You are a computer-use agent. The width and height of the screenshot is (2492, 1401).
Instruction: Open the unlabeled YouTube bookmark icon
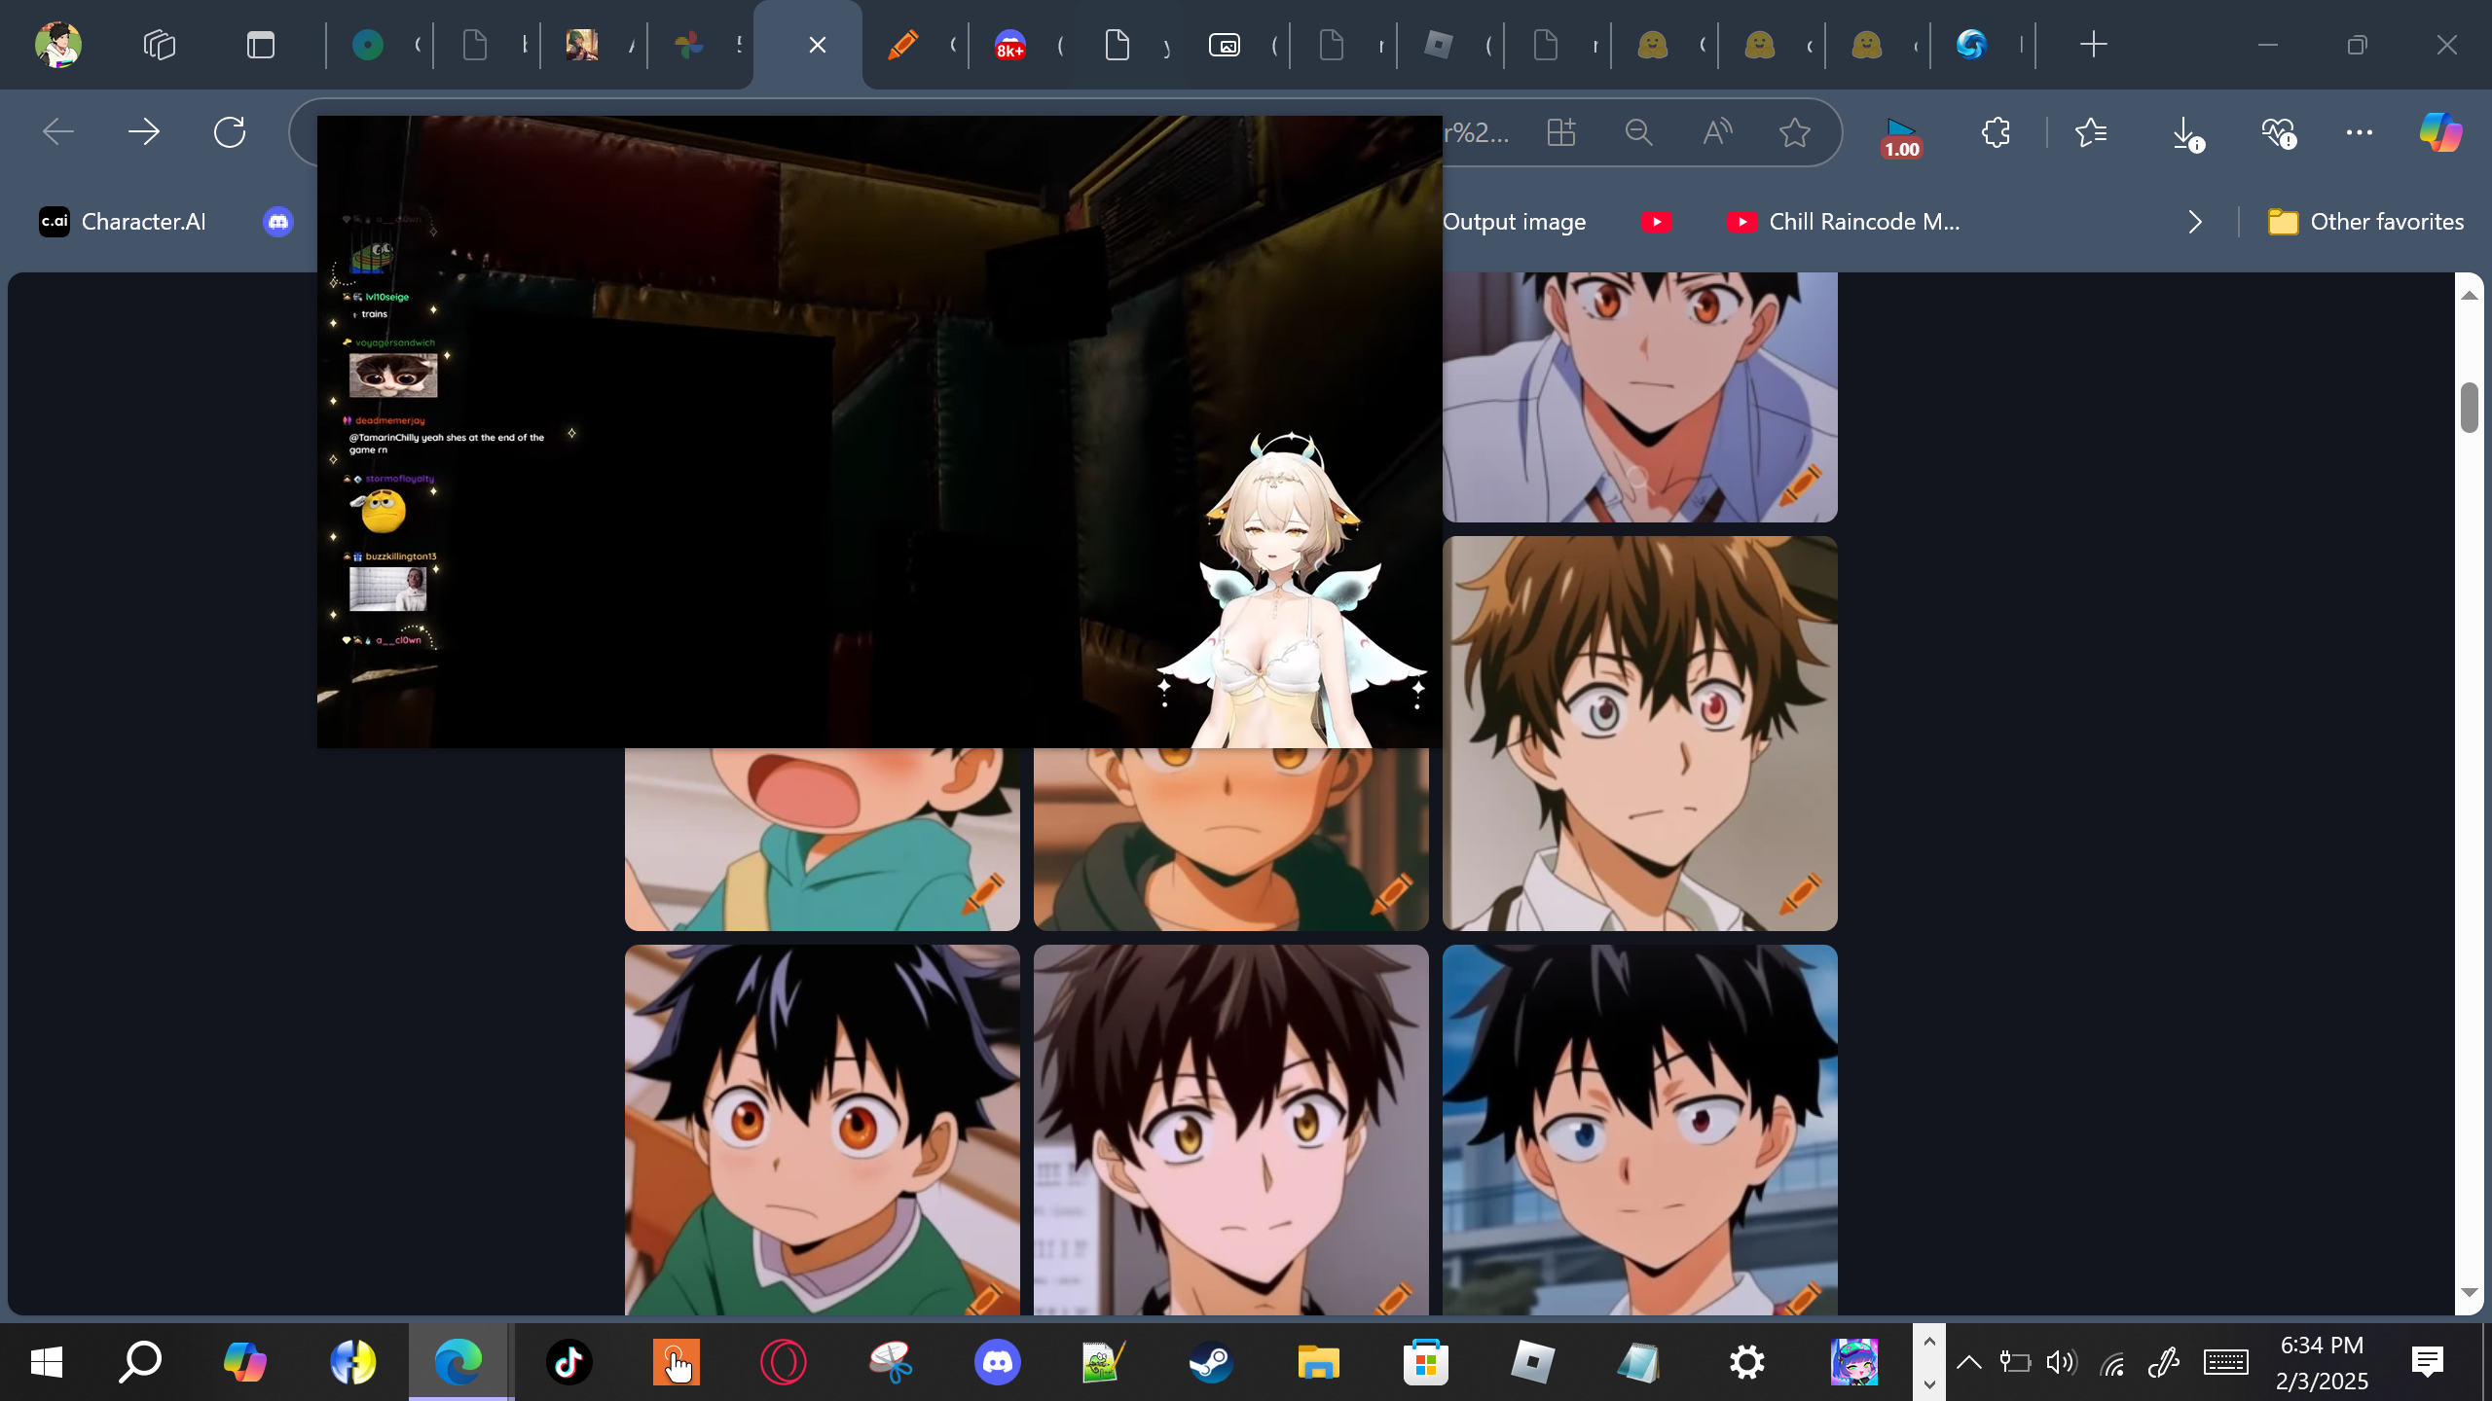pyautogui.click(x=1657, y=222)
